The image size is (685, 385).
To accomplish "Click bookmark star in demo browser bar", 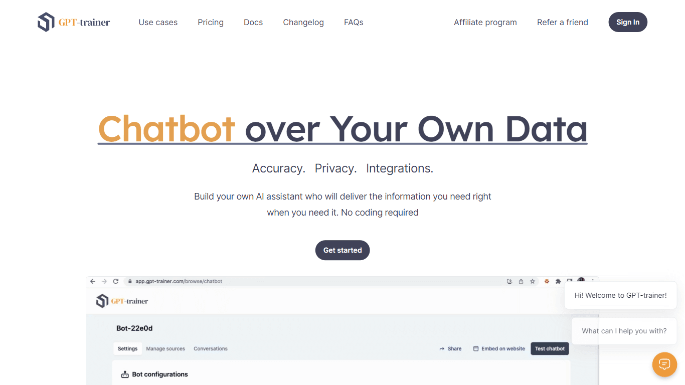I will tap(533, 282).
